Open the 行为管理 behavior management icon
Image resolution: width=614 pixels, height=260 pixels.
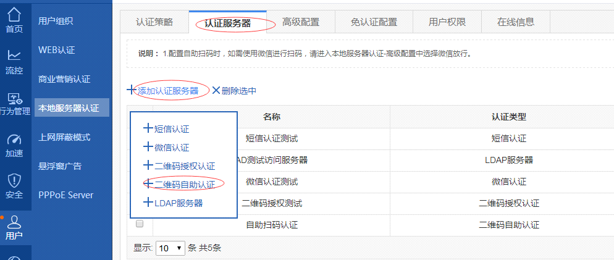[x=14, y=98]
